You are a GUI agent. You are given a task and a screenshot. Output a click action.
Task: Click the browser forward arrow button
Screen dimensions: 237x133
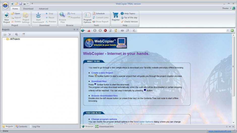pos(100,30)
